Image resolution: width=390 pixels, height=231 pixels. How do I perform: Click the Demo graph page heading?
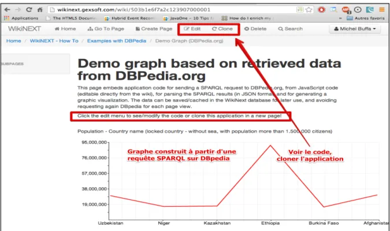209,70
